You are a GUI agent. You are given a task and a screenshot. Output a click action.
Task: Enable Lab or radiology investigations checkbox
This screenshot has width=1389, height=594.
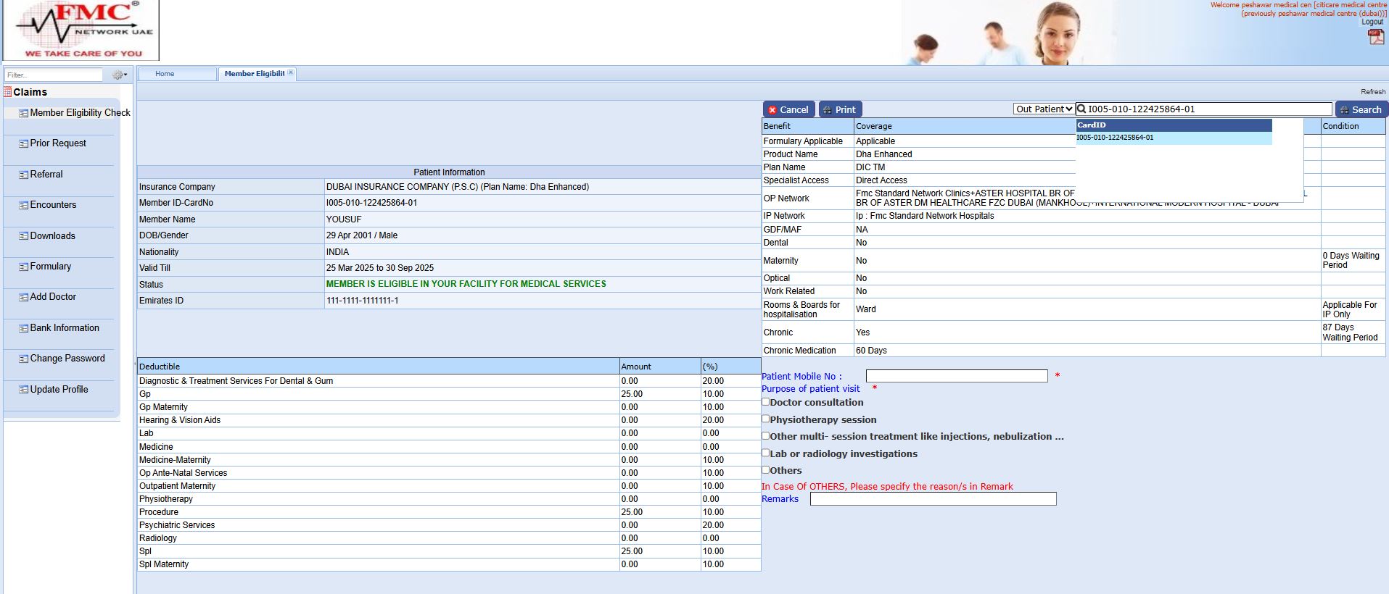pos(765,453)
